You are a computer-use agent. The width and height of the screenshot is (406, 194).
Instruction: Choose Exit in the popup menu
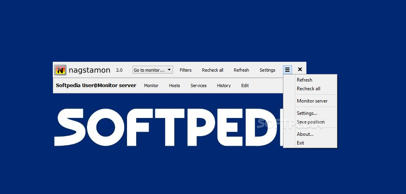(310, 143)
